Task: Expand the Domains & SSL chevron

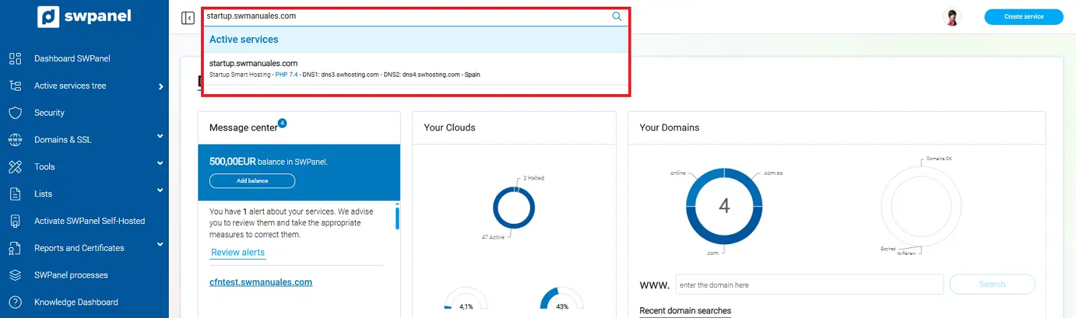Action: click(160, 136)
